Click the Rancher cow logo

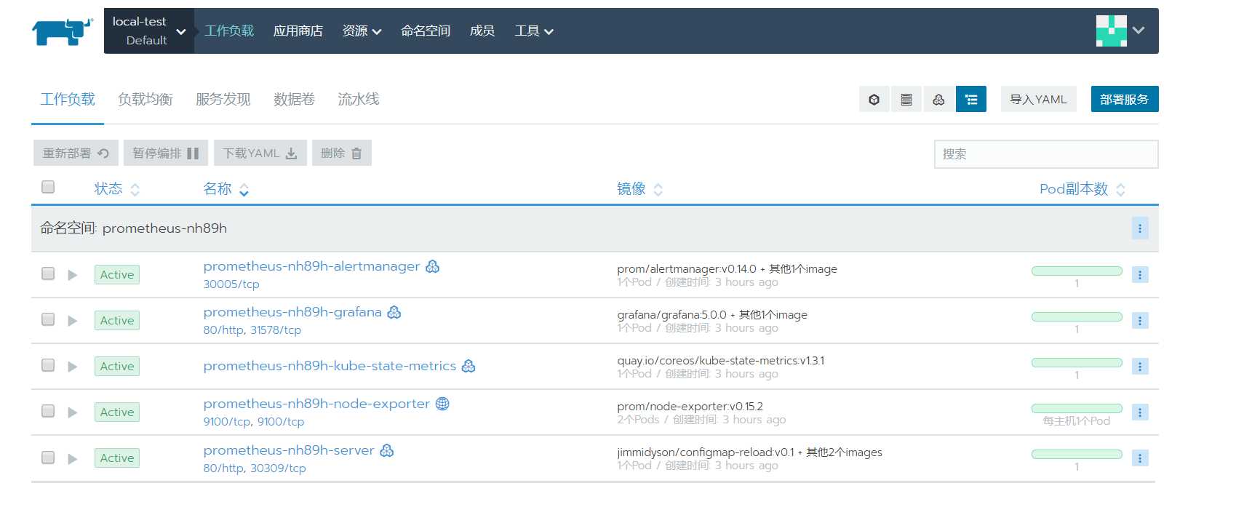coord(63,31)
